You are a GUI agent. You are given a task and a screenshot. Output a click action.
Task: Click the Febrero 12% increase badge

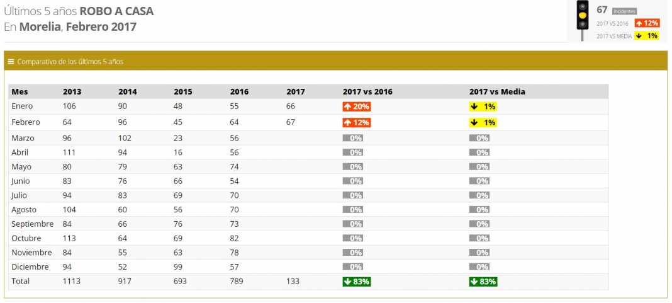pos(356,122)
